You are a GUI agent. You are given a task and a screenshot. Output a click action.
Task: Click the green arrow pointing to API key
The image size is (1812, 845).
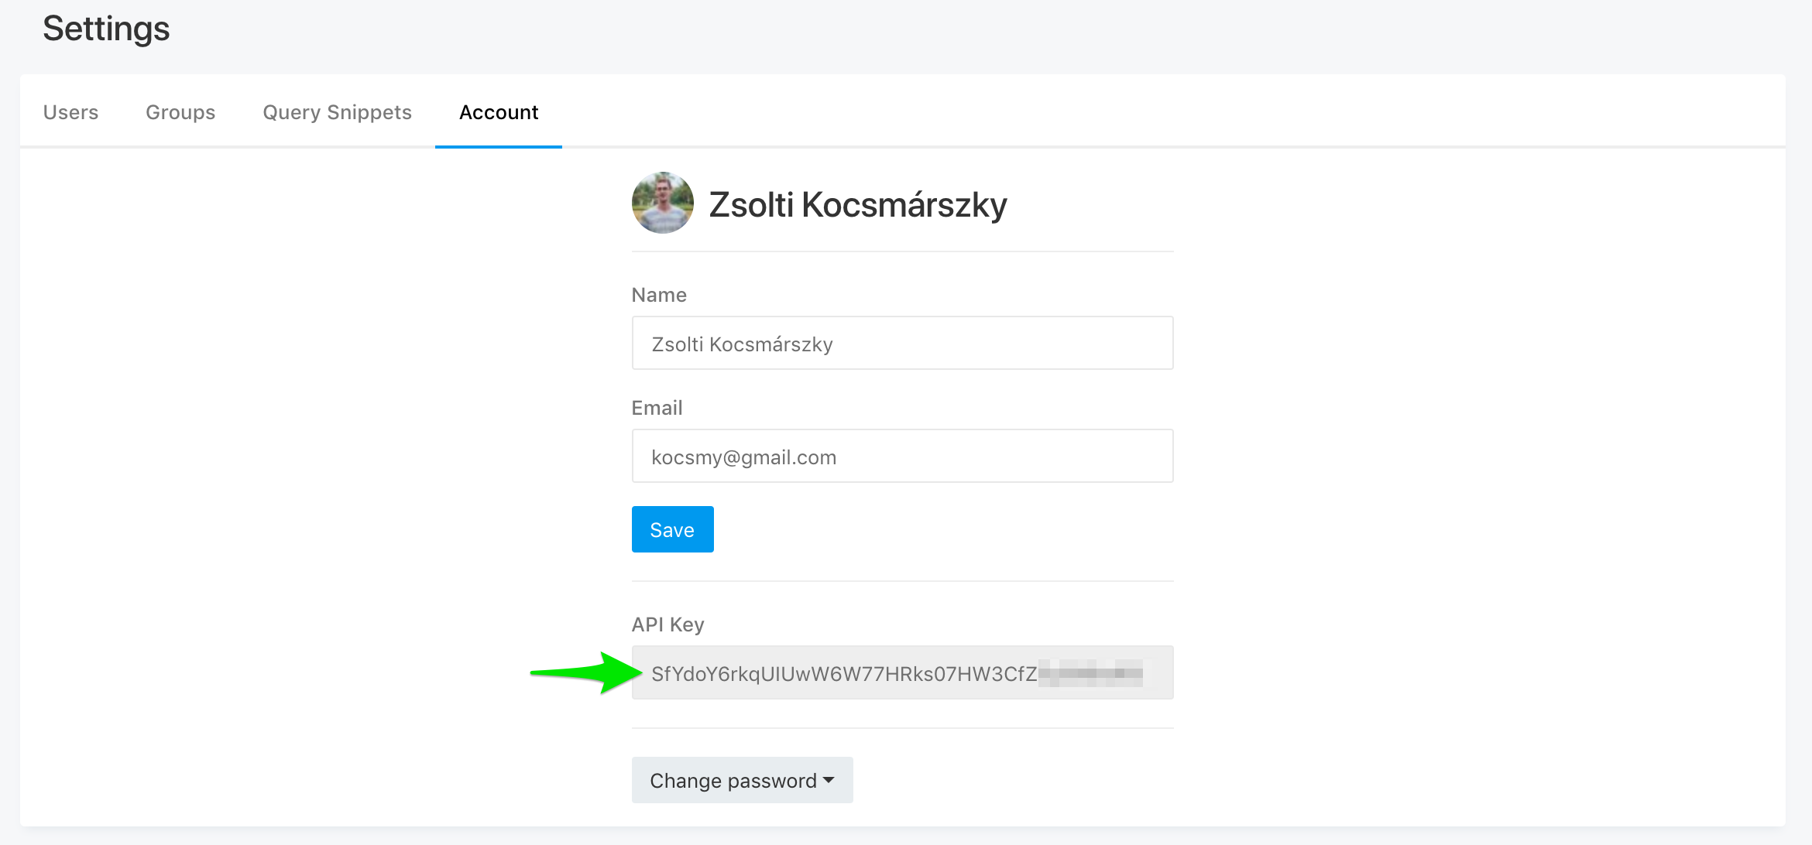pyautogui.click(x=586, y=672)
